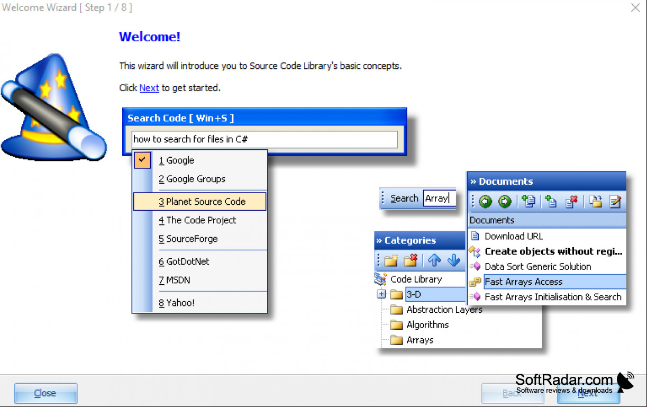Select Planet Source Code menu entry
This screenshot has width=647, height=407.
pos(199,202)
